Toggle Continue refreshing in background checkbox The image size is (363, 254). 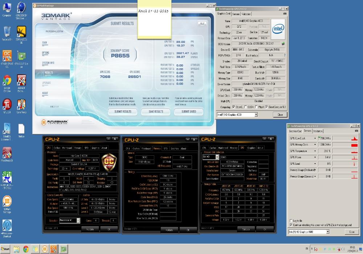(x=291, y=225)
